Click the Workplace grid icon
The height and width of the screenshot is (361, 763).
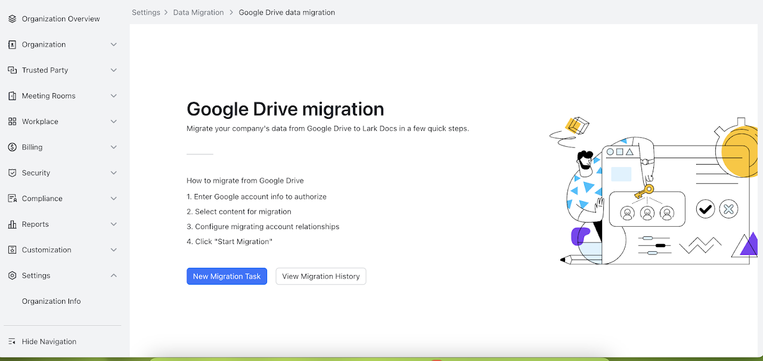coord(12,122)
